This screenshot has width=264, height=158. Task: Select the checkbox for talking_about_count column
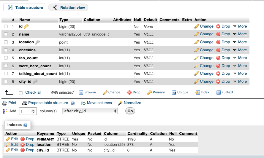6,74
